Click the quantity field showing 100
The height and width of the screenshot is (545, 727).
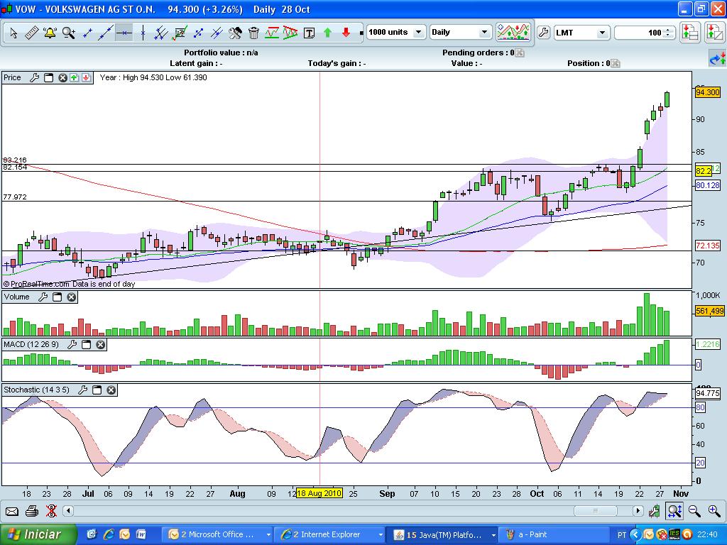640,33
